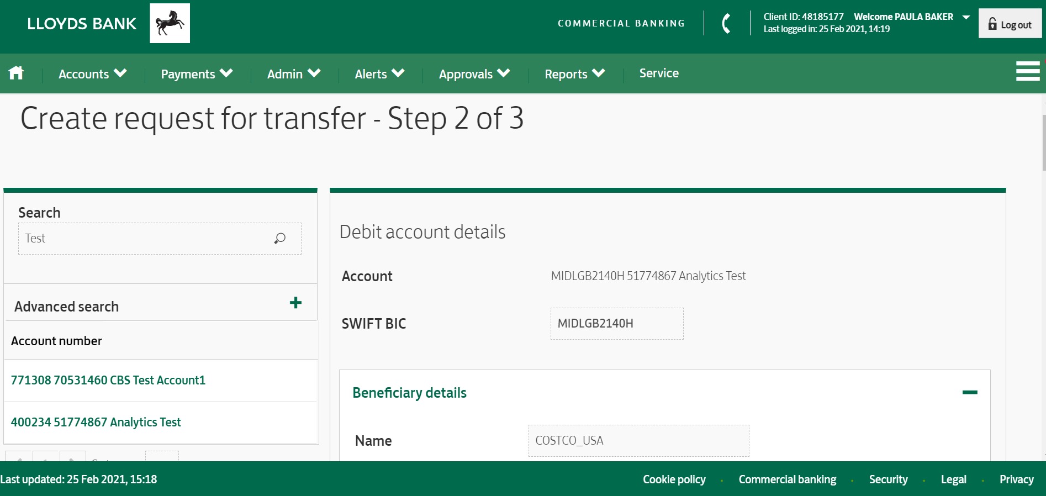Click the Search field containing Test
Screen dimensions: 1046x496
coord(160,239)
